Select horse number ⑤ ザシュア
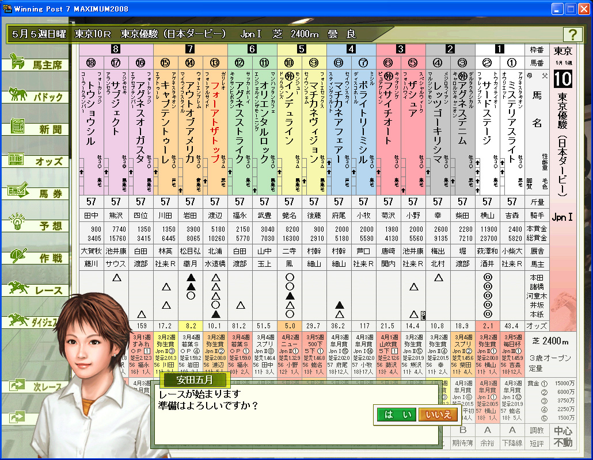 pos(413,132)
